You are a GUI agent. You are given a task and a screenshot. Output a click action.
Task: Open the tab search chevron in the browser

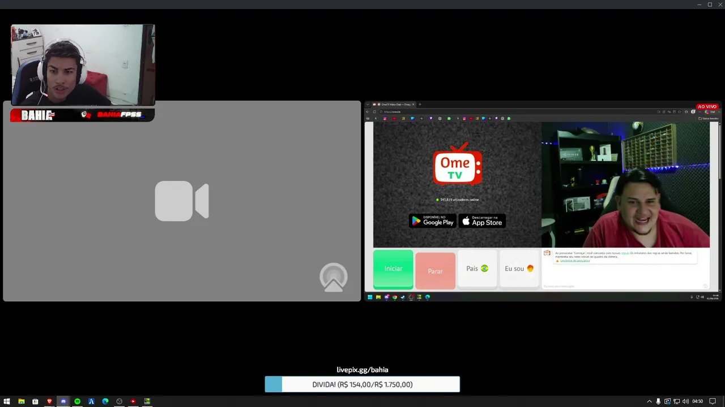(x=367, y=105)
